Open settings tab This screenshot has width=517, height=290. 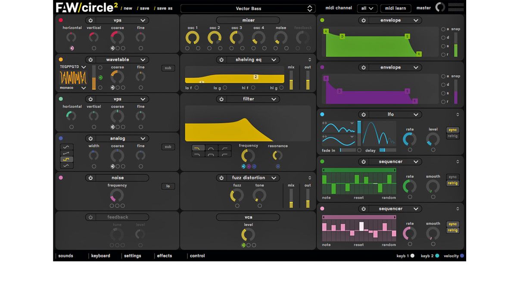[133, 256]
